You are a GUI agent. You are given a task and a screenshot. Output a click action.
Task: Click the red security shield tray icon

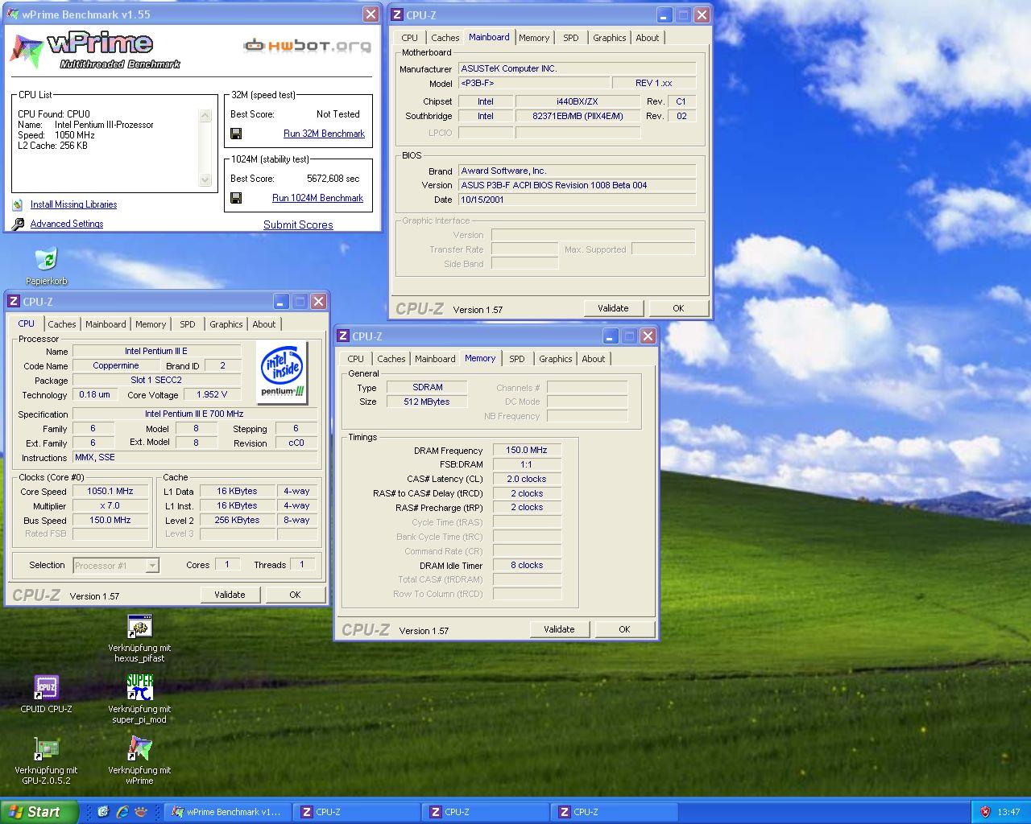pos(984,812)
